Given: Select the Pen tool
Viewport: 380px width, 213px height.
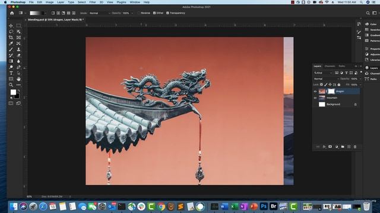Looking at the screenshot, I should point(18,67).
